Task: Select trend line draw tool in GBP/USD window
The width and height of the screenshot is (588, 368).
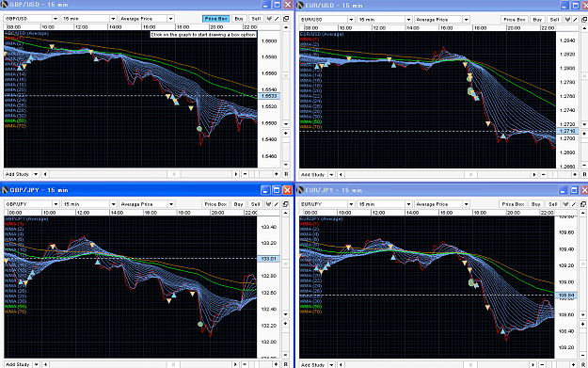Action: tap(277, 19)
